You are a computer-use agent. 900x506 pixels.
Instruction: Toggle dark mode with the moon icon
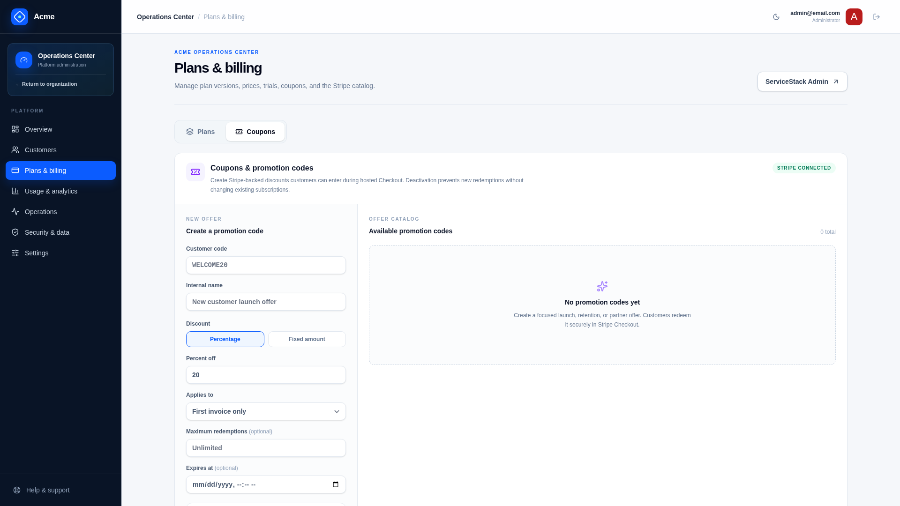[776, 17]
